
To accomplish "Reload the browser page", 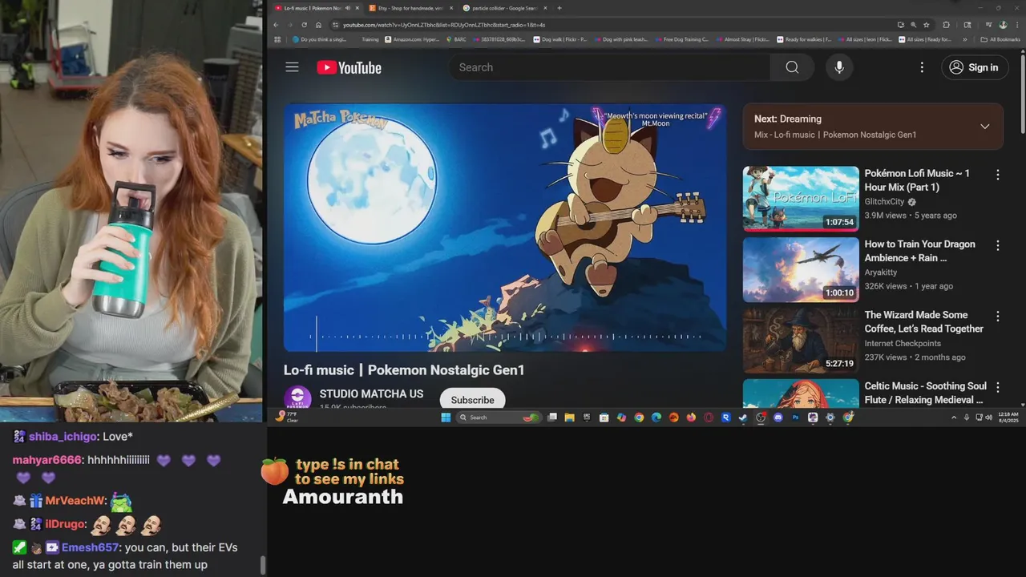I will pyautogui.click(x=304, y=25).
